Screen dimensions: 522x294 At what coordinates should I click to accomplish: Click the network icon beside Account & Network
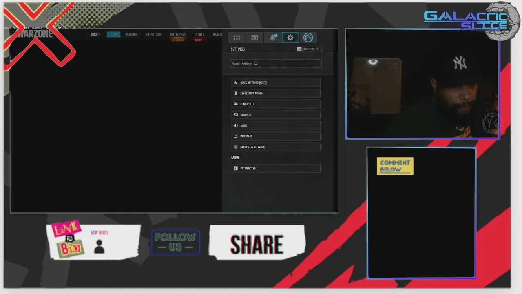pyautogui.click(x=235, y=147)
